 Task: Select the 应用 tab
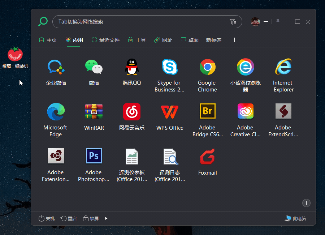coord(74,40)
